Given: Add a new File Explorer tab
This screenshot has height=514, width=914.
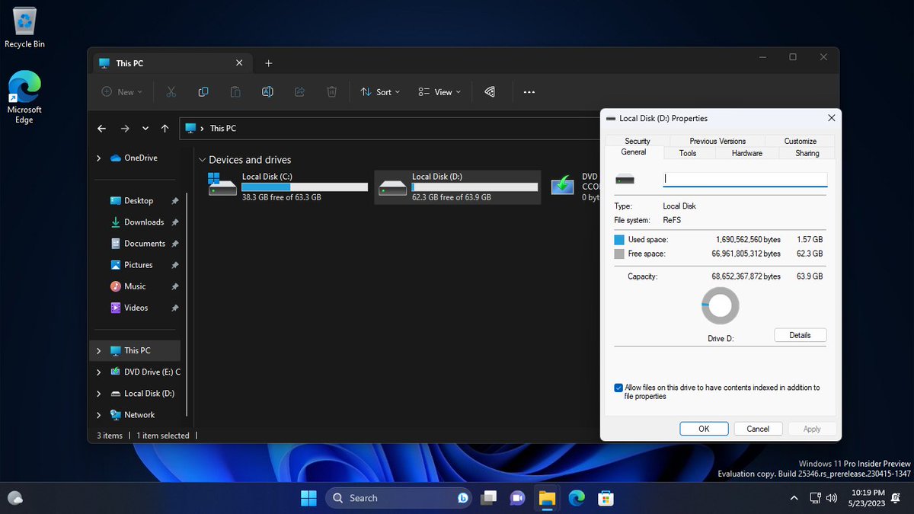Looking at the screenshot, I should click(x=268, y=63).
